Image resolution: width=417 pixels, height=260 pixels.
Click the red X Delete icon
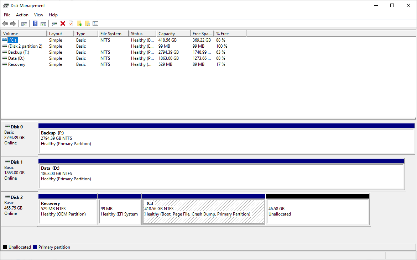[x=63, y=23]
